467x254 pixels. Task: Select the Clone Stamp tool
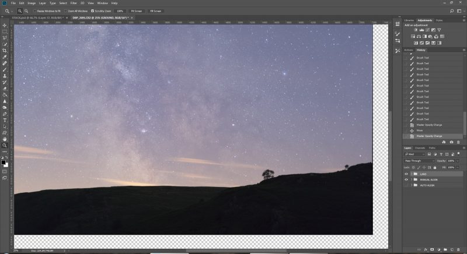[5, 76]
